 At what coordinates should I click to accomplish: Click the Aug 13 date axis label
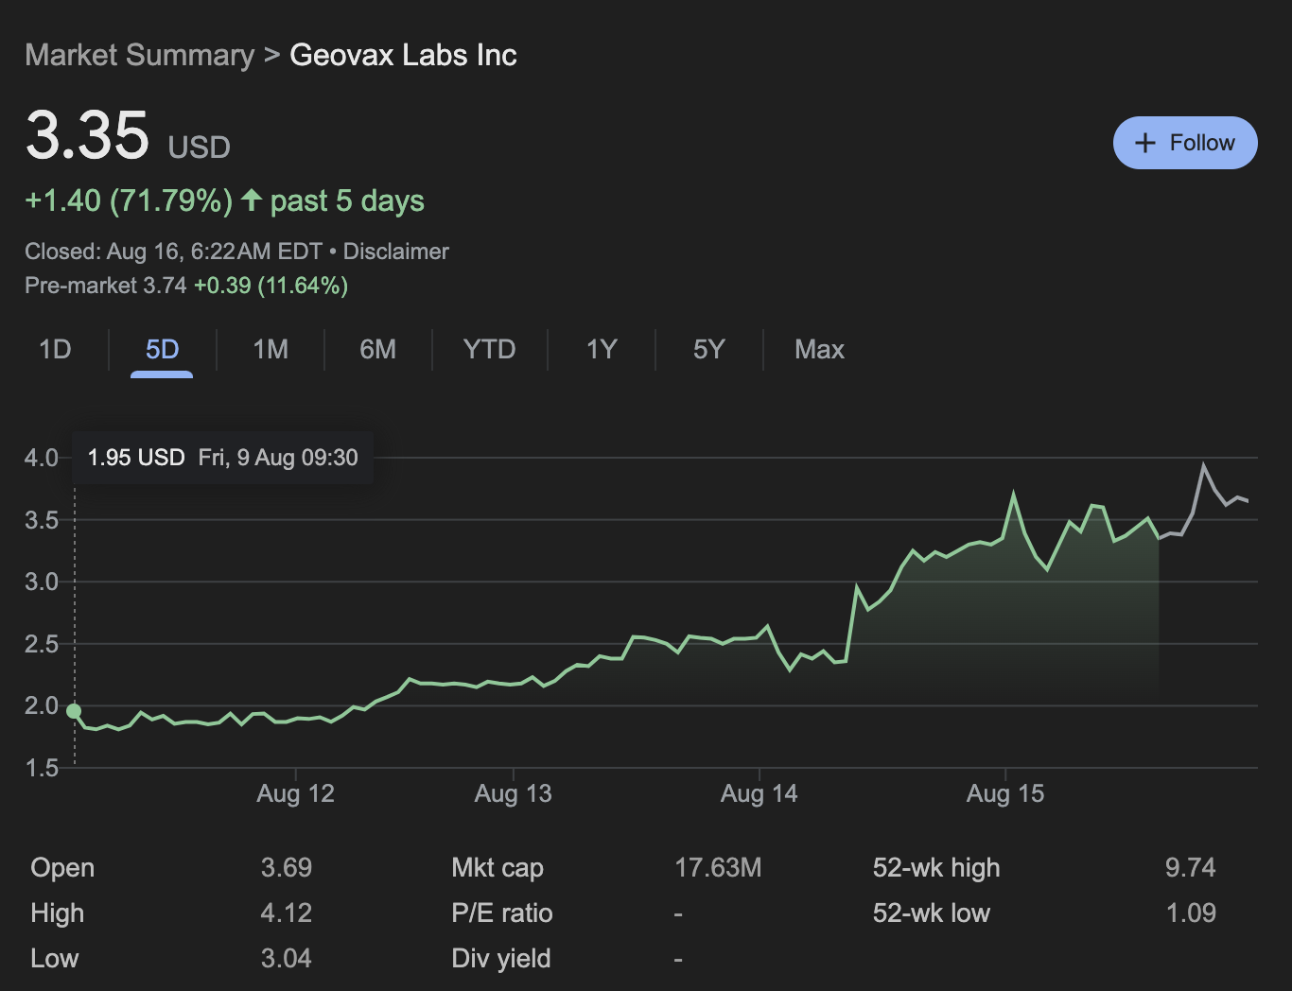pos(513,793)
